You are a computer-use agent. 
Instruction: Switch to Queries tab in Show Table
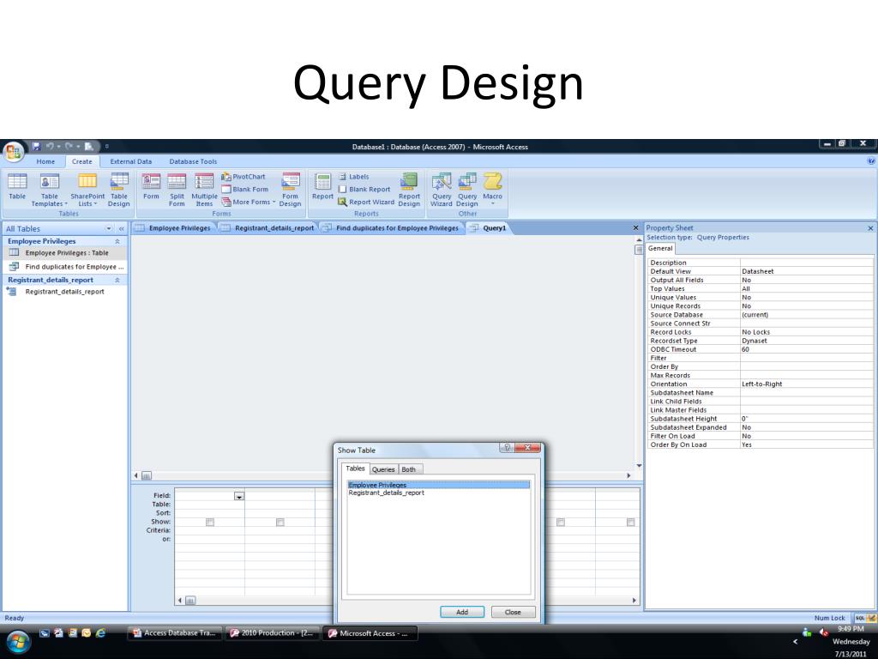pyautogui.click(x=383, y=469)
